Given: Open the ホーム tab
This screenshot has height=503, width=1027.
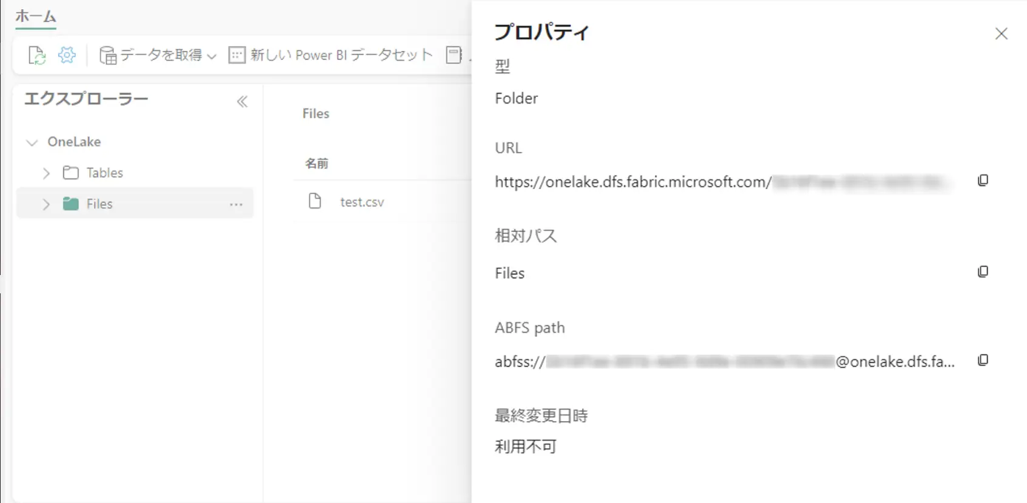Looking at the screenshot, I should point(36,16).
